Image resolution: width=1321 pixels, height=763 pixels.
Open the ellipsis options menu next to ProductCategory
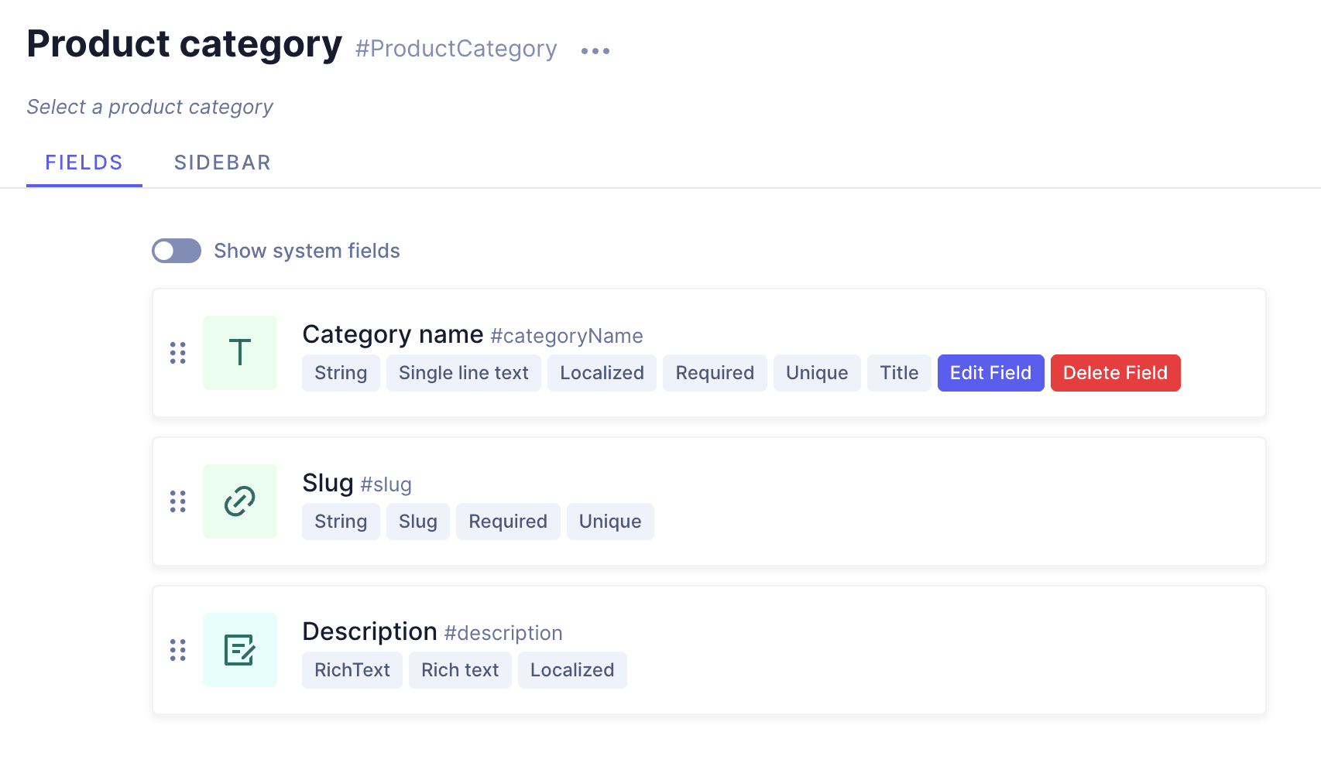[x=595, y=50]
